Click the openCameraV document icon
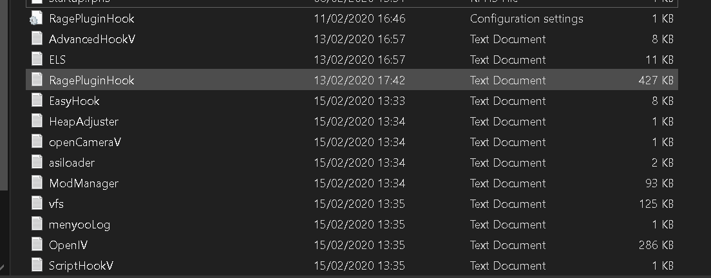The width and height of the screenshot is (711, 278). coord(37,142)
